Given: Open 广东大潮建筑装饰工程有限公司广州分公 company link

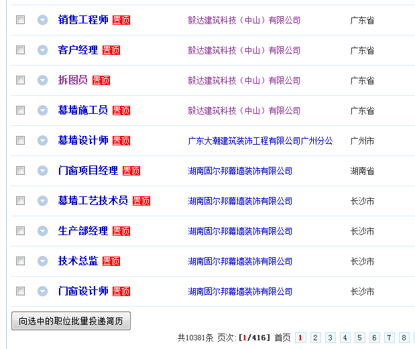Looking at the screenshot, I should coord(260,141).
